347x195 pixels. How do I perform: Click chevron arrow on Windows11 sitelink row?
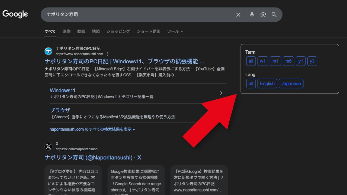(221, 93)
